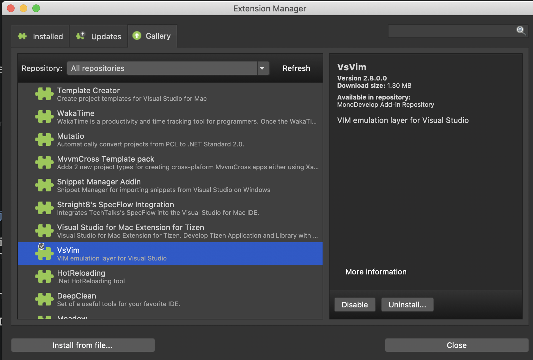This screenshot has height=360, width=533.
Task: Select the WakaTime extension title
Action: point(76,113)
